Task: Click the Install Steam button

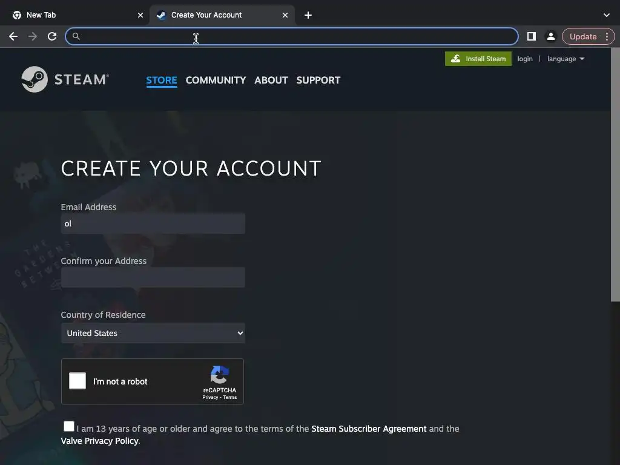Action: coord(478,59)
